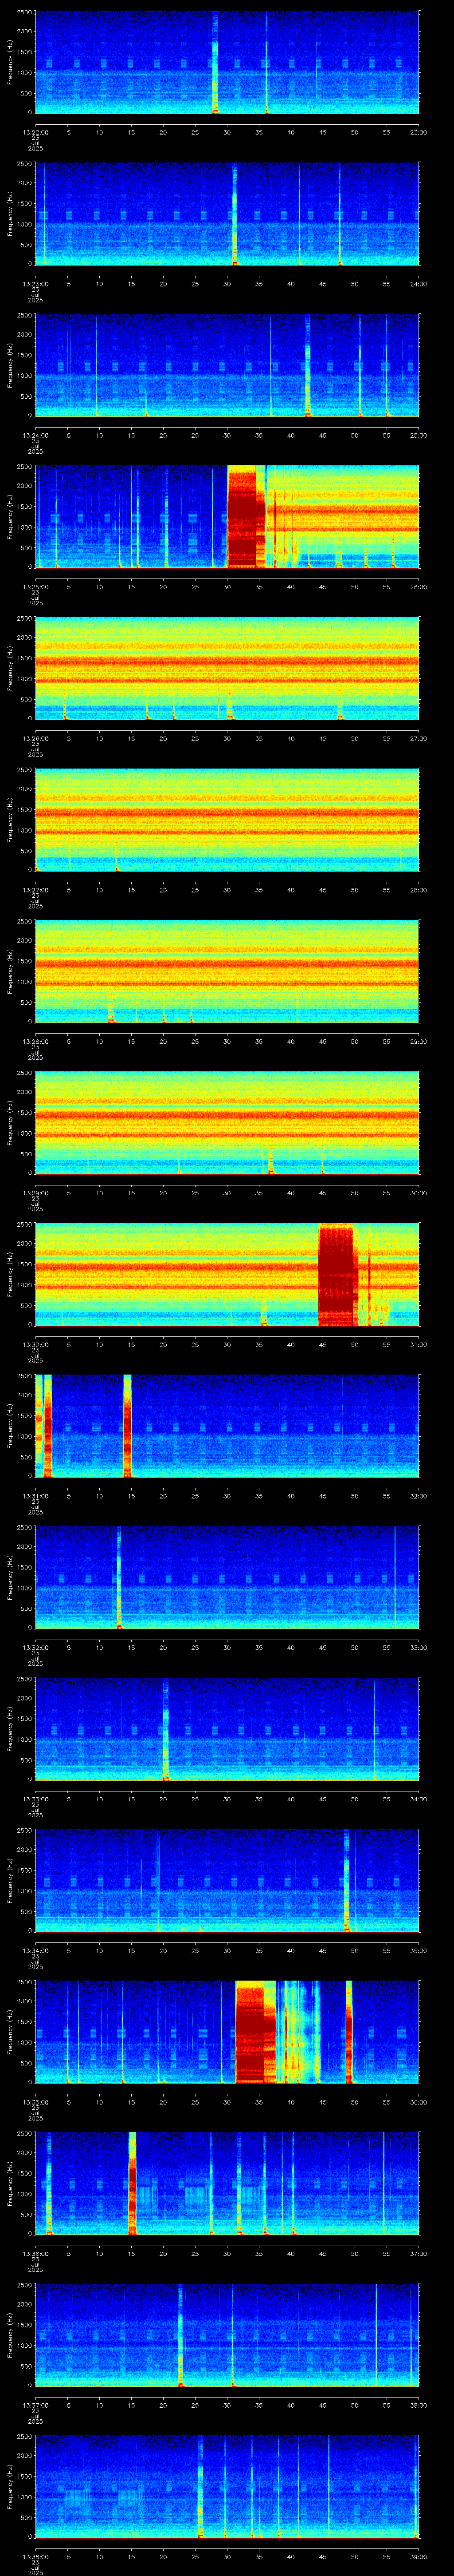Click the 39:00 end time label
This screenshot has height=2576, width=454.
point(418,2556)
